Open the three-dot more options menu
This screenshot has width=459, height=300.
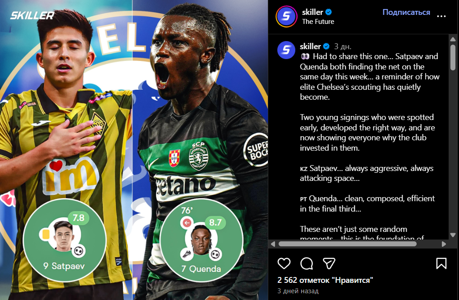[x=441, y=16]
